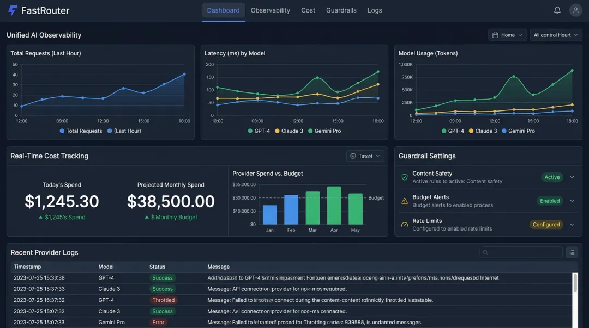Screen dimensions: 589x328
Task: Switch to the Logs tab
Action: pyautogui.click(x=375, y=10)
